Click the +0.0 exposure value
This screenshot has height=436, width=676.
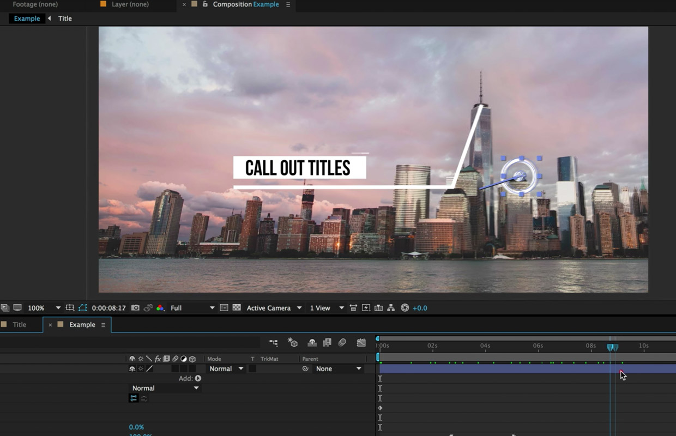(420, 308)
